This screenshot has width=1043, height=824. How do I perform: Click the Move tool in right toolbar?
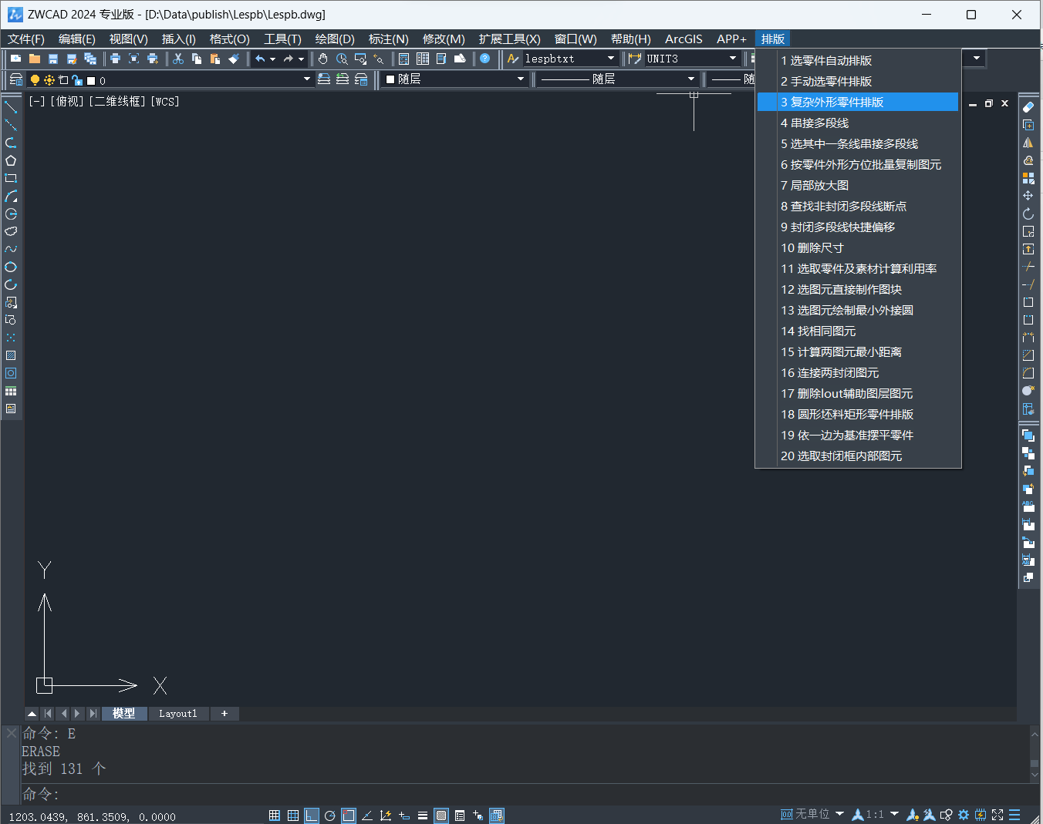1028,196
